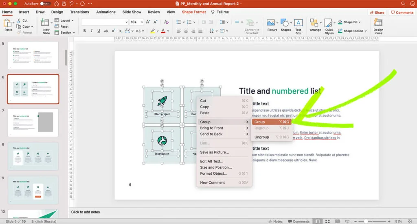Toggle underline formatting

99,31
